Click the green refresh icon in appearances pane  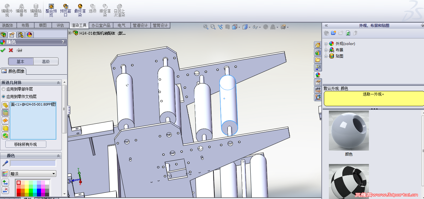click(348, 33)
